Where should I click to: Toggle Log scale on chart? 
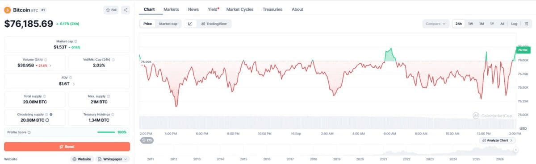pos(514,24)
